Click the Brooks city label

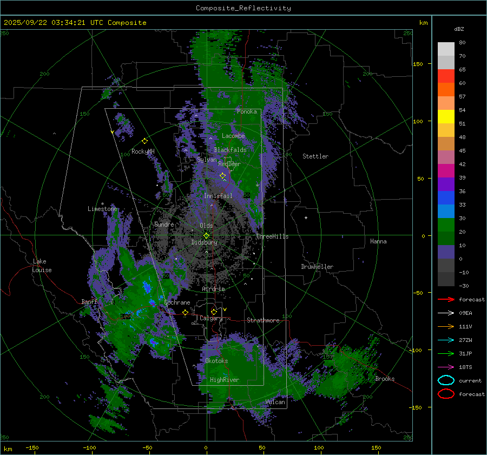[385, 379]
